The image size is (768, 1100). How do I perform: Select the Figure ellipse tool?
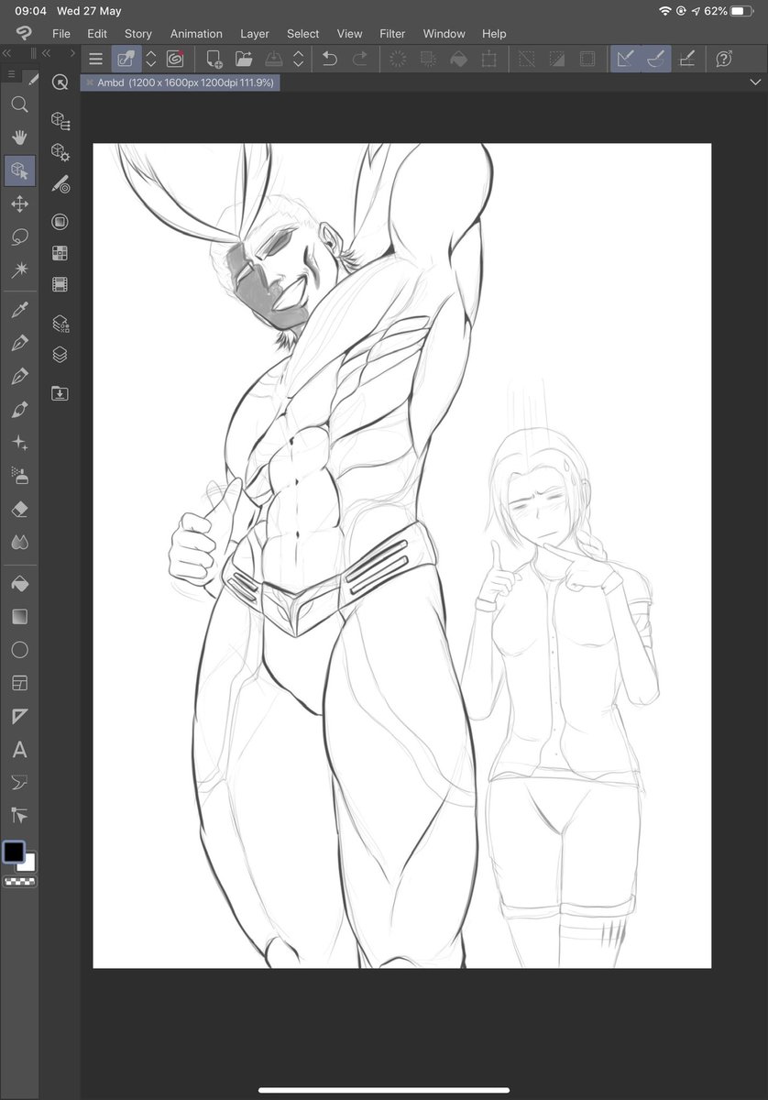tap(19, 650)
